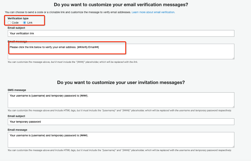
Task: Click inside the verification Email message textarea
Action: [x=121, y=51]
